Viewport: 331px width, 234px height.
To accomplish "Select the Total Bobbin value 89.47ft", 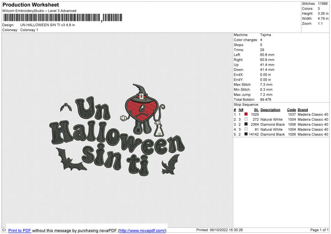I will (x=265, y=99).
